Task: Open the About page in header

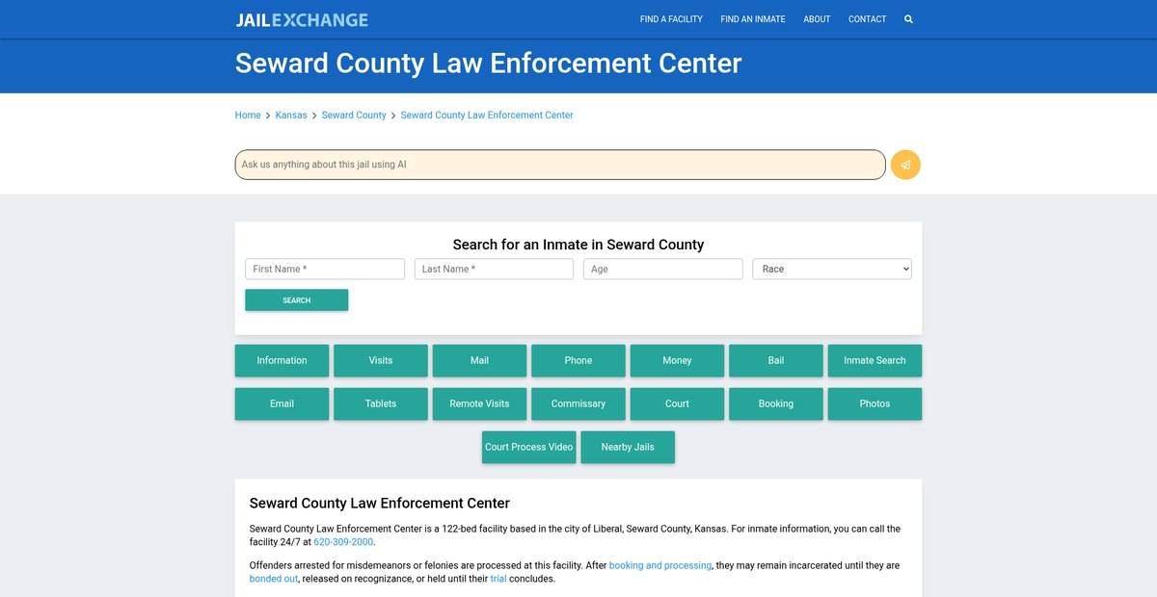Action: pos(817,19)
